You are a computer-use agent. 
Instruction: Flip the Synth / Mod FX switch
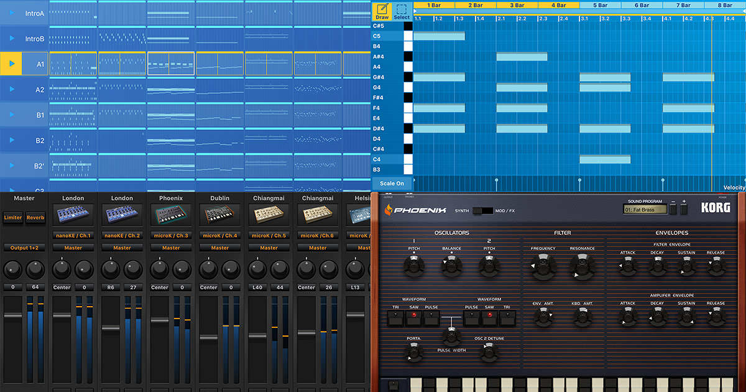482,211
